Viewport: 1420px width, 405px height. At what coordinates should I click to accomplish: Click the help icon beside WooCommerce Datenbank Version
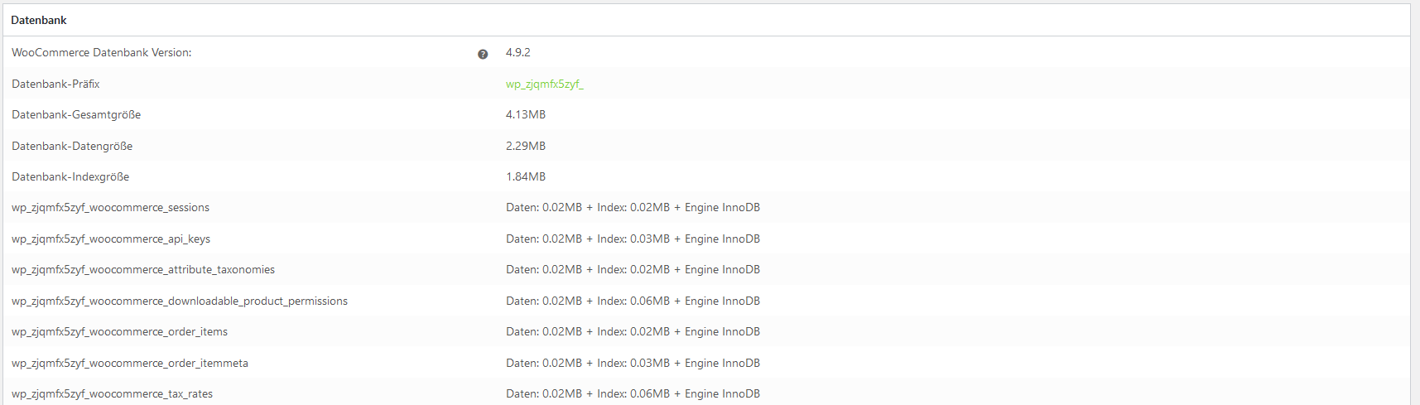point(483,54)
